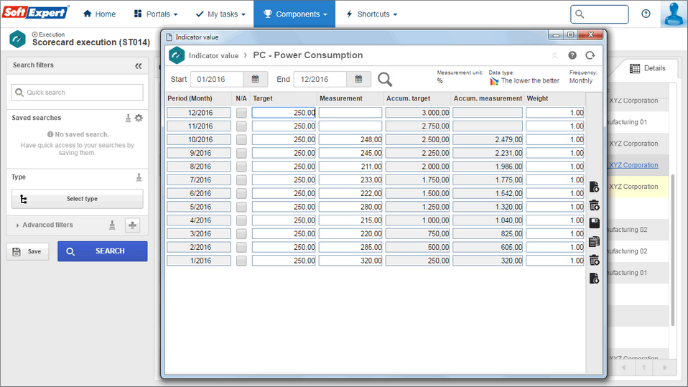
Task: Refresh the Indicator value dialog
Action: (x=590, y=55)
